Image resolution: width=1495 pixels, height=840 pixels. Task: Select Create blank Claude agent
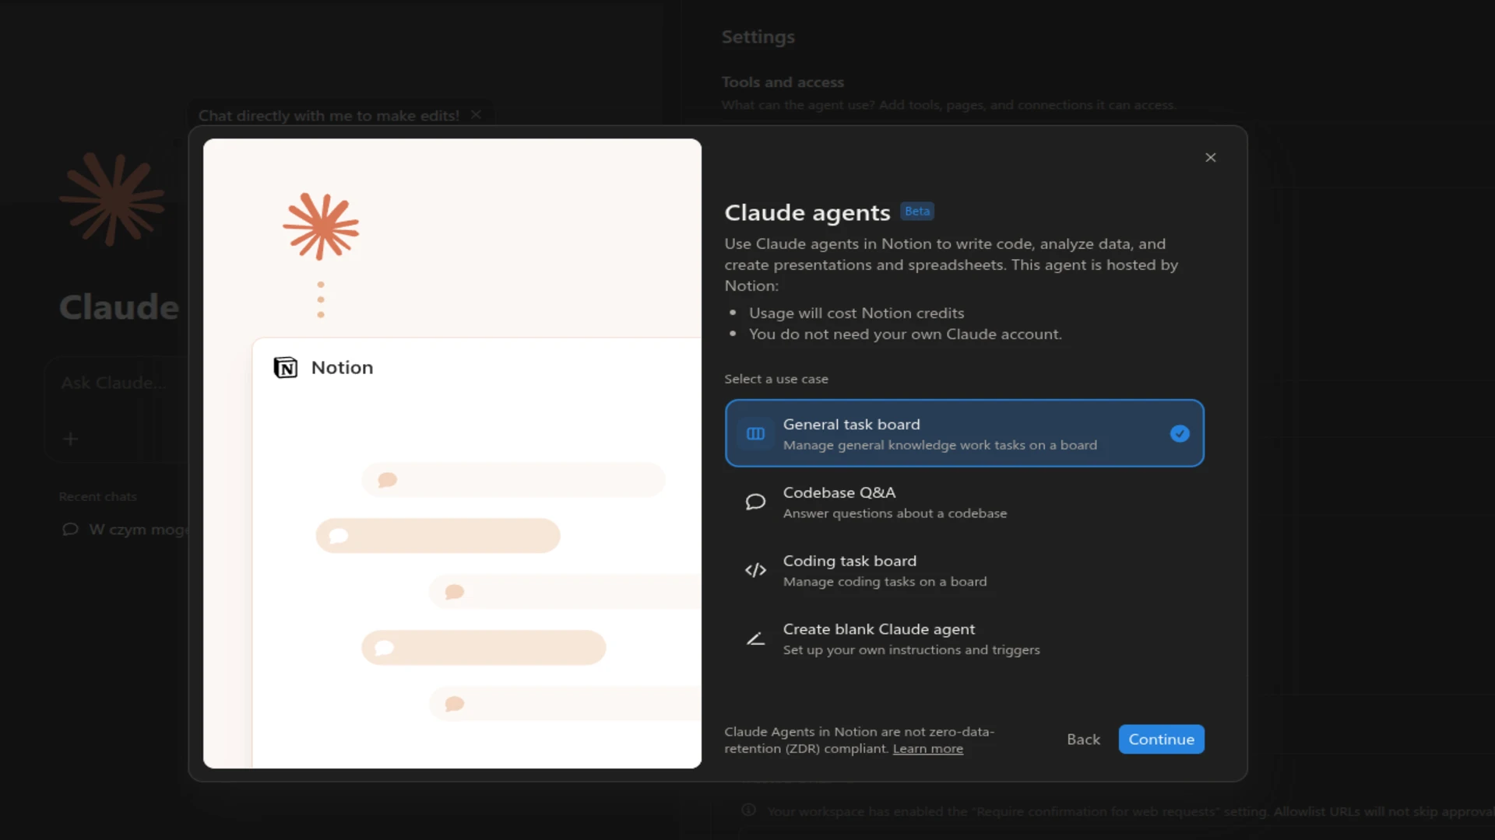[964, 639]
